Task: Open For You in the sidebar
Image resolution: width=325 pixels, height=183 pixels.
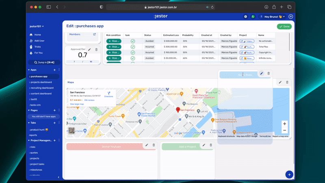Action: coord(39,53)
